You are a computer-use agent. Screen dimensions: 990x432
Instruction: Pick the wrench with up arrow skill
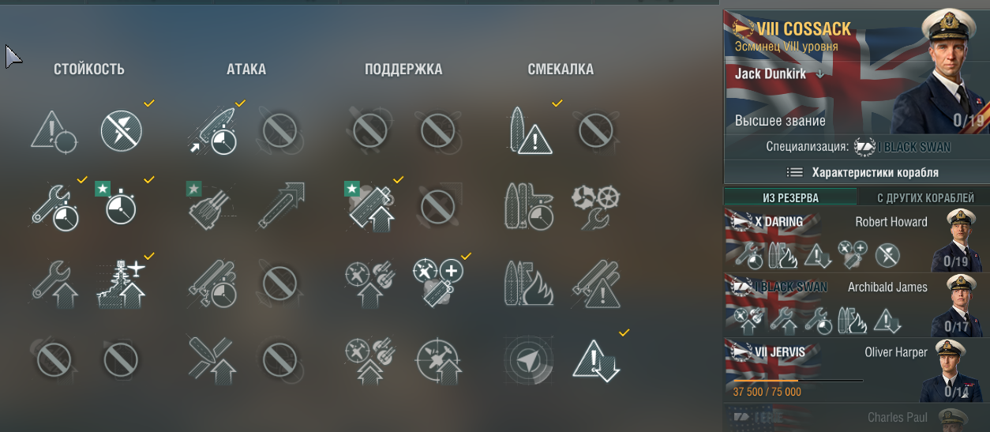click(54, 284)
